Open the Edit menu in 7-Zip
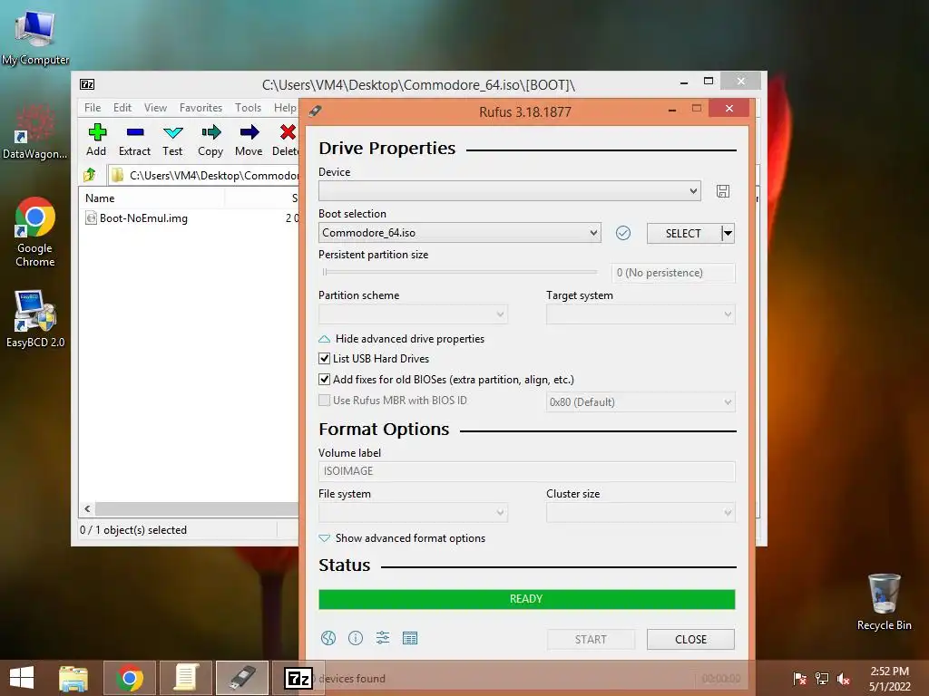 point(122,108)
